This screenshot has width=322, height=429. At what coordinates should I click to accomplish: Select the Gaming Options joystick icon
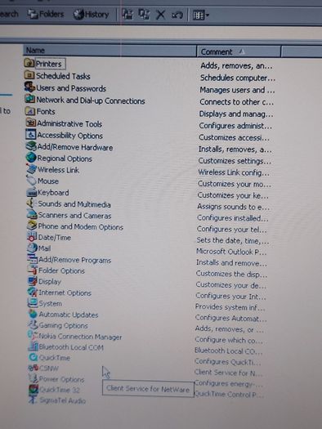(34, 325)
